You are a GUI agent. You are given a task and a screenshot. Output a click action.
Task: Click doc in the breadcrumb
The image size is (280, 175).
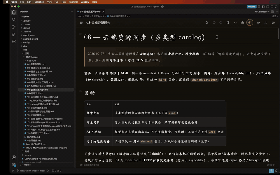click(x=80, y=16)
